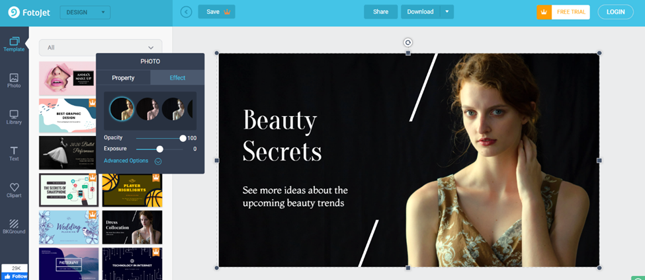Click the lower diagonal white line

pyautogui.click(x=368, y=243)
